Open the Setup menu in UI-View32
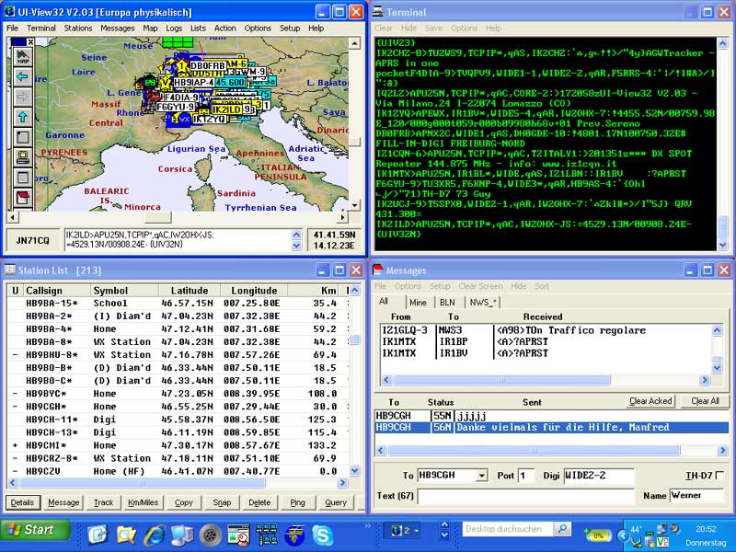The image size is (736, 552). click(x=290, y=29)
